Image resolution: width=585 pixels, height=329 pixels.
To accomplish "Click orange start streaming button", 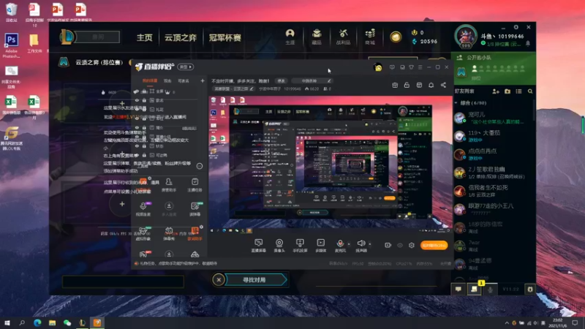I will tap(434, 245).
